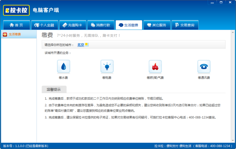Viewport: 236px width, 149px height.
Task: Click the 缴通讯费 text label
Action: 204,78
